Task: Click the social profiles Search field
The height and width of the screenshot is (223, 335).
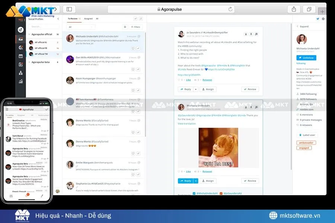Action: [44, 26]
